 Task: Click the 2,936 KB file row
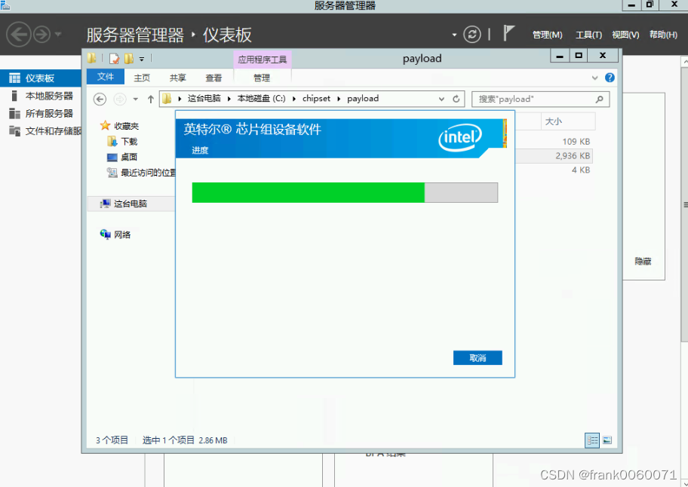(x=554, y=156)
